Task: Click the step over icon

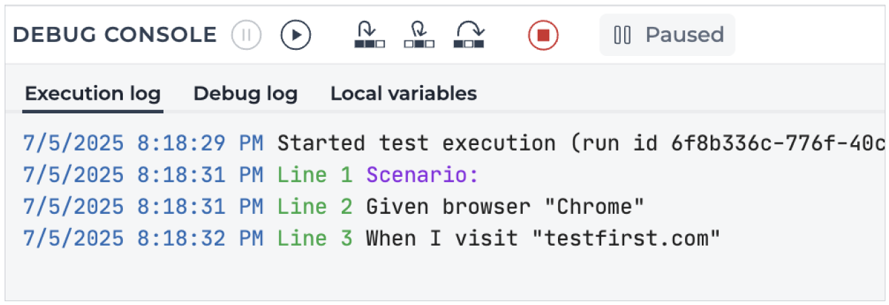Action: [x=469, y=34]
